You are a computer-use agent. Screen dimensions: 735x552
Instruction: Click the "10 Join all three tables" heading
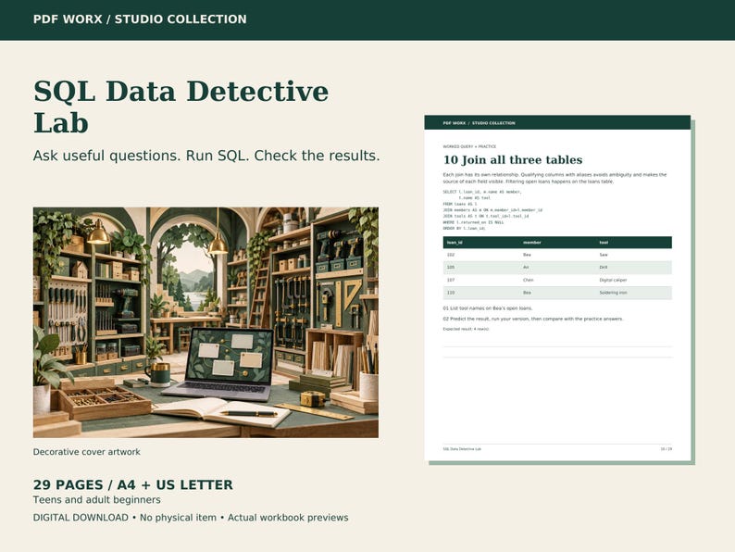click(x=513, y=160)
